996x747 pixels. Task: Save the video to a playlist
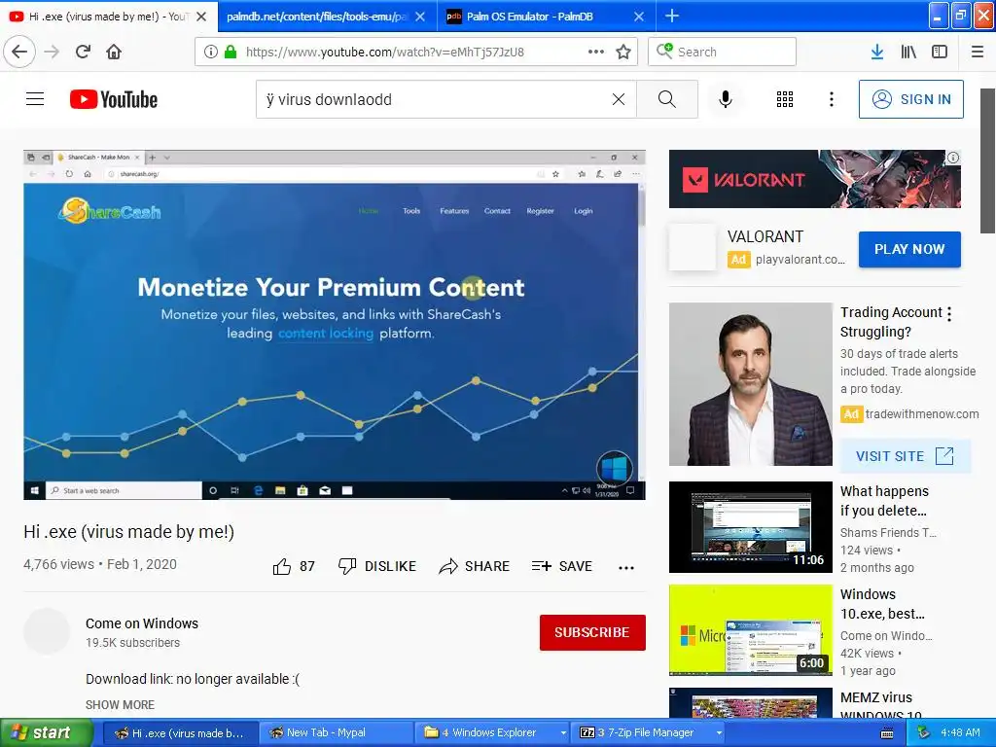561,566
